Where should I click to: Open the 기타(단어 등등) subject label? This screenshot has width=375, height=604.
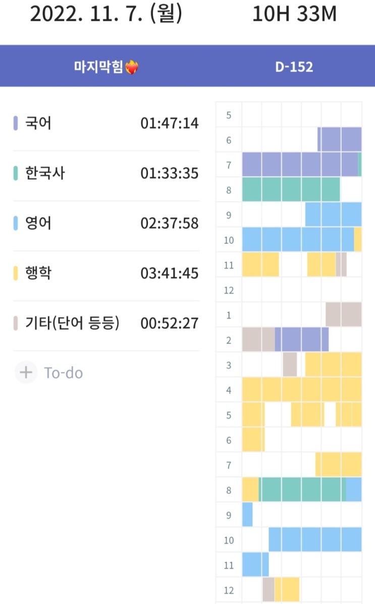(x=72, y=323)
